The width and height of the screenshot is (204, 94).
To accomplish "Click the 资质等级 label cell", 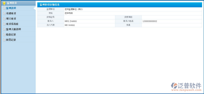I will coord(128,17).
